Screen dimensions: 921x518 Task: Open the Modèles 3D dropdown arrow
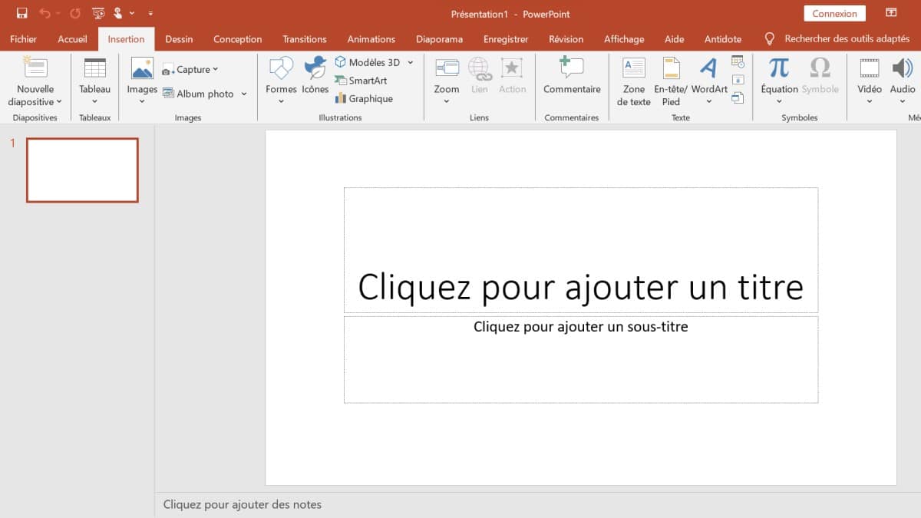tap(410, 62)
